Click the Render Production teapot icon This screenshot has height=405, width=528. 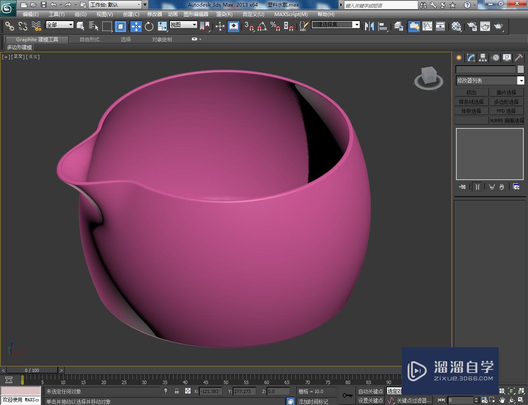499,26
